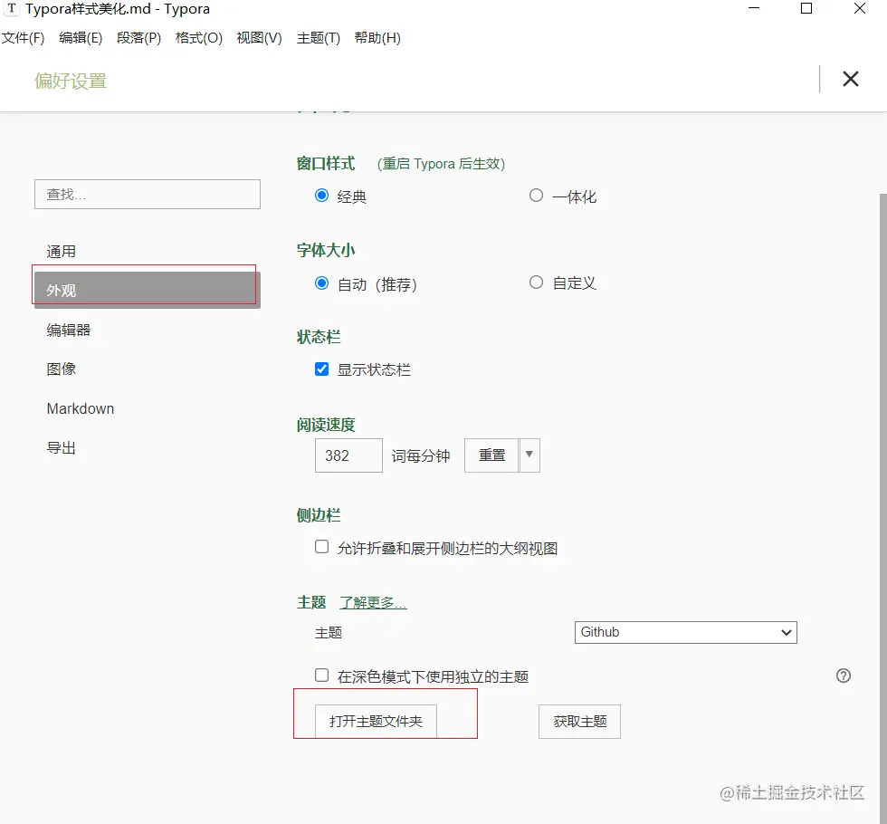Select the 外观 settings category
887x824 pixels.
[x=147, y=290]
